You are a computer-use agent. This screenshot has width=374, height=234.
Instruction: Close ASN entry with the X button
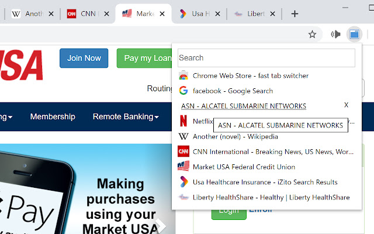tap(347, 105)
